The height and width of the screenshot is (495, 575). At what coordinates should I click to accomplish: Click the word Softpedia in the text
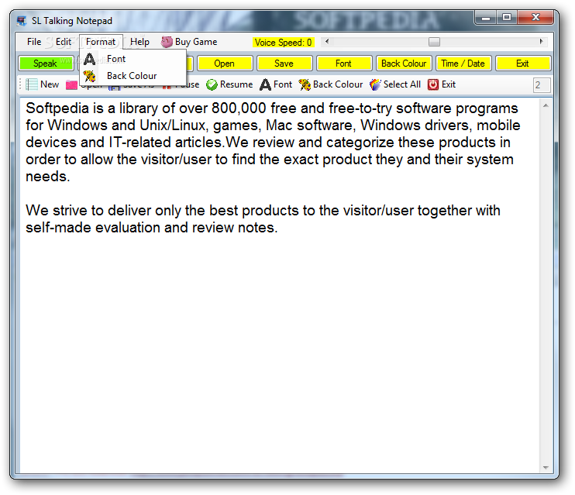57,108
